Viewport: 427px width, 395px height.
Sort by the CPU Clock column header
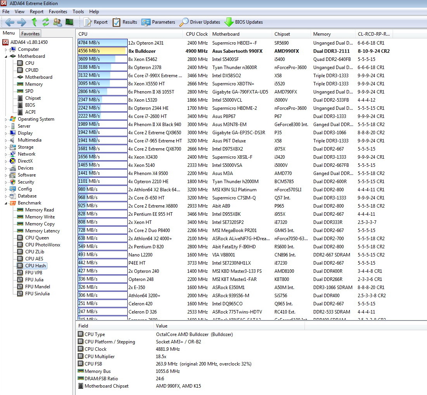coord(197,34)
